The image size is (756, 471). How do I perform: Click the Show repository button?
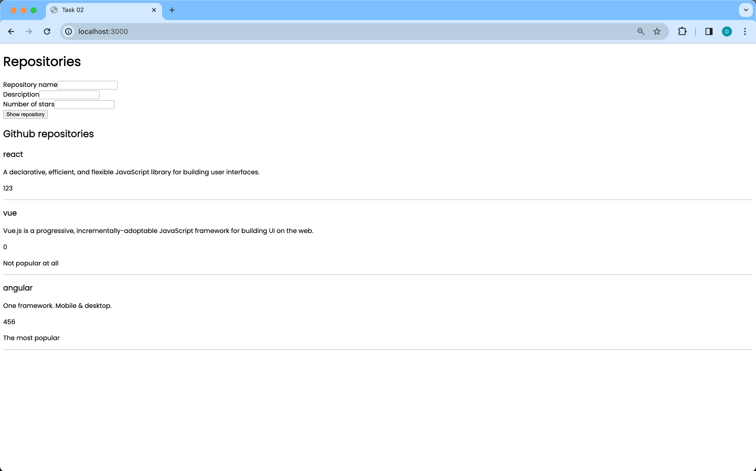click(25, 114)
